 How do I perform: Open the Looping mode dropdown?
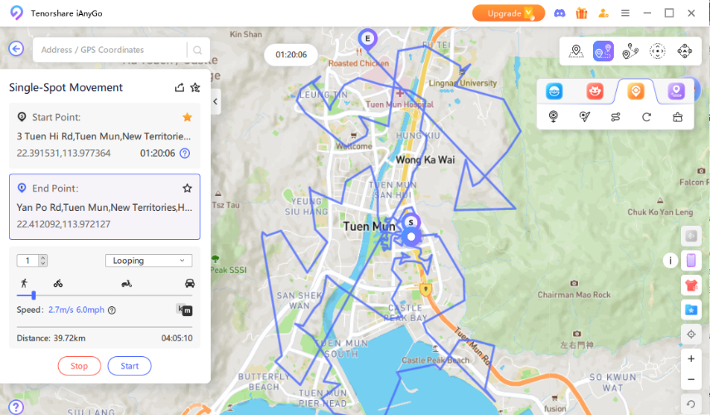click(x=148, y=261)
